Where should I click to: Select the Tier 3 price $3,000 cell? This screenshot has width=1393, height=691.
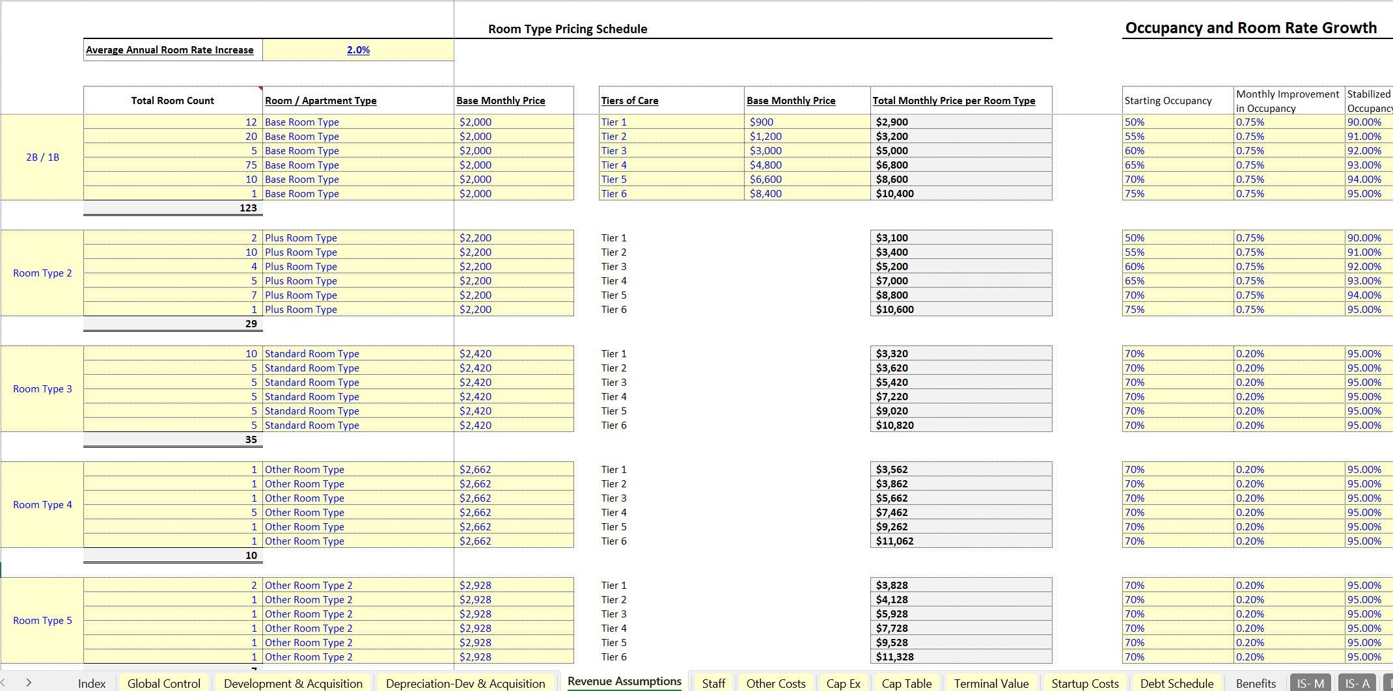pyautogui.click(x=807, y=151)
